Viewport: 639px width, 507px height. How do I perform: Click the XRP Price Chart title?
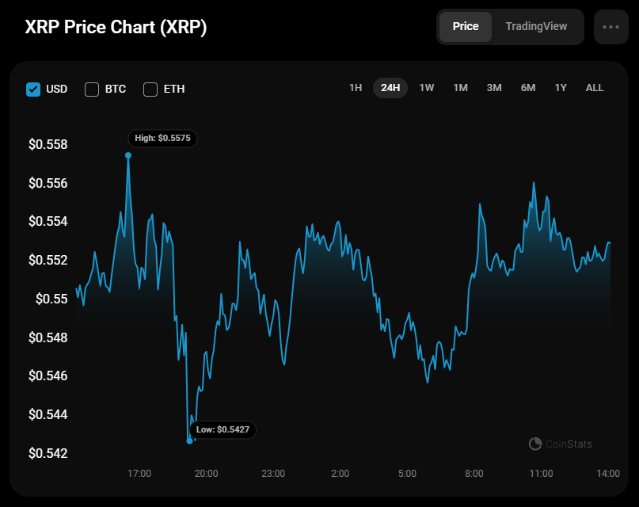coord(116,27)
